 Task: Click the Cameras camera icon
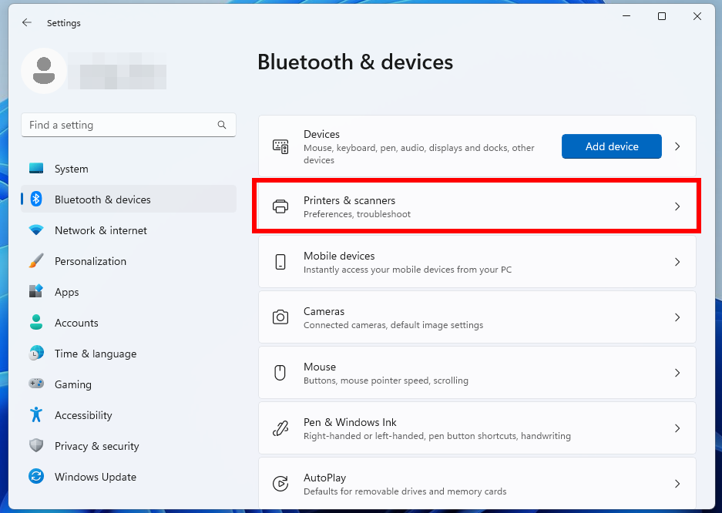[x=280, y=317]
